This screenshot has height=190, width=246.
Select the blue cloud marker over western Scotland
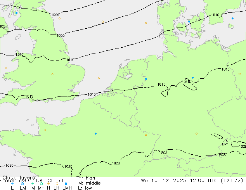16,13
